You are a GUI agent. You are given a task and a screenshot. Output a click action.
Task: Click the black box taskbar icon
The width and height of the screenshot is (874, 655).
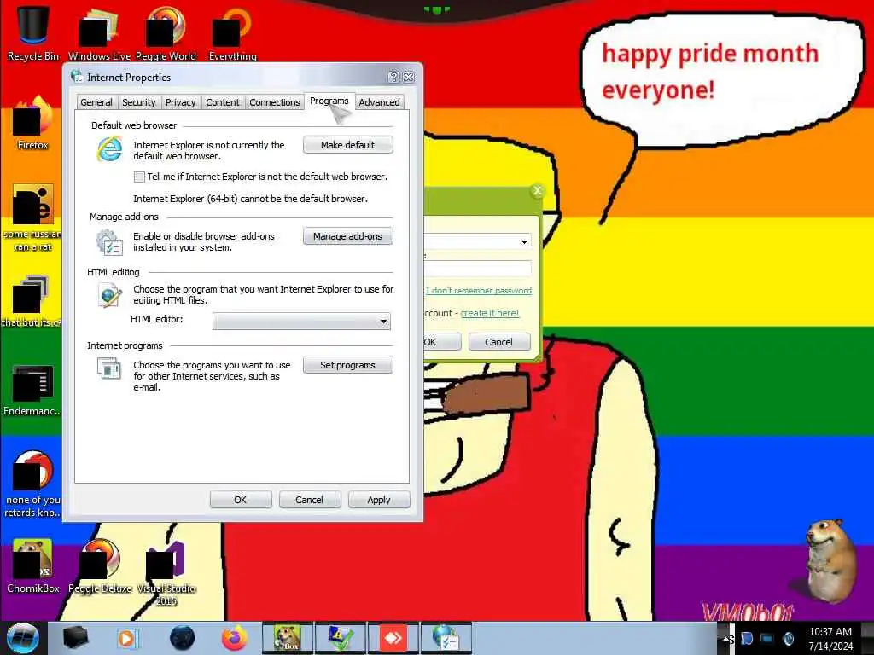coord(76,638)
